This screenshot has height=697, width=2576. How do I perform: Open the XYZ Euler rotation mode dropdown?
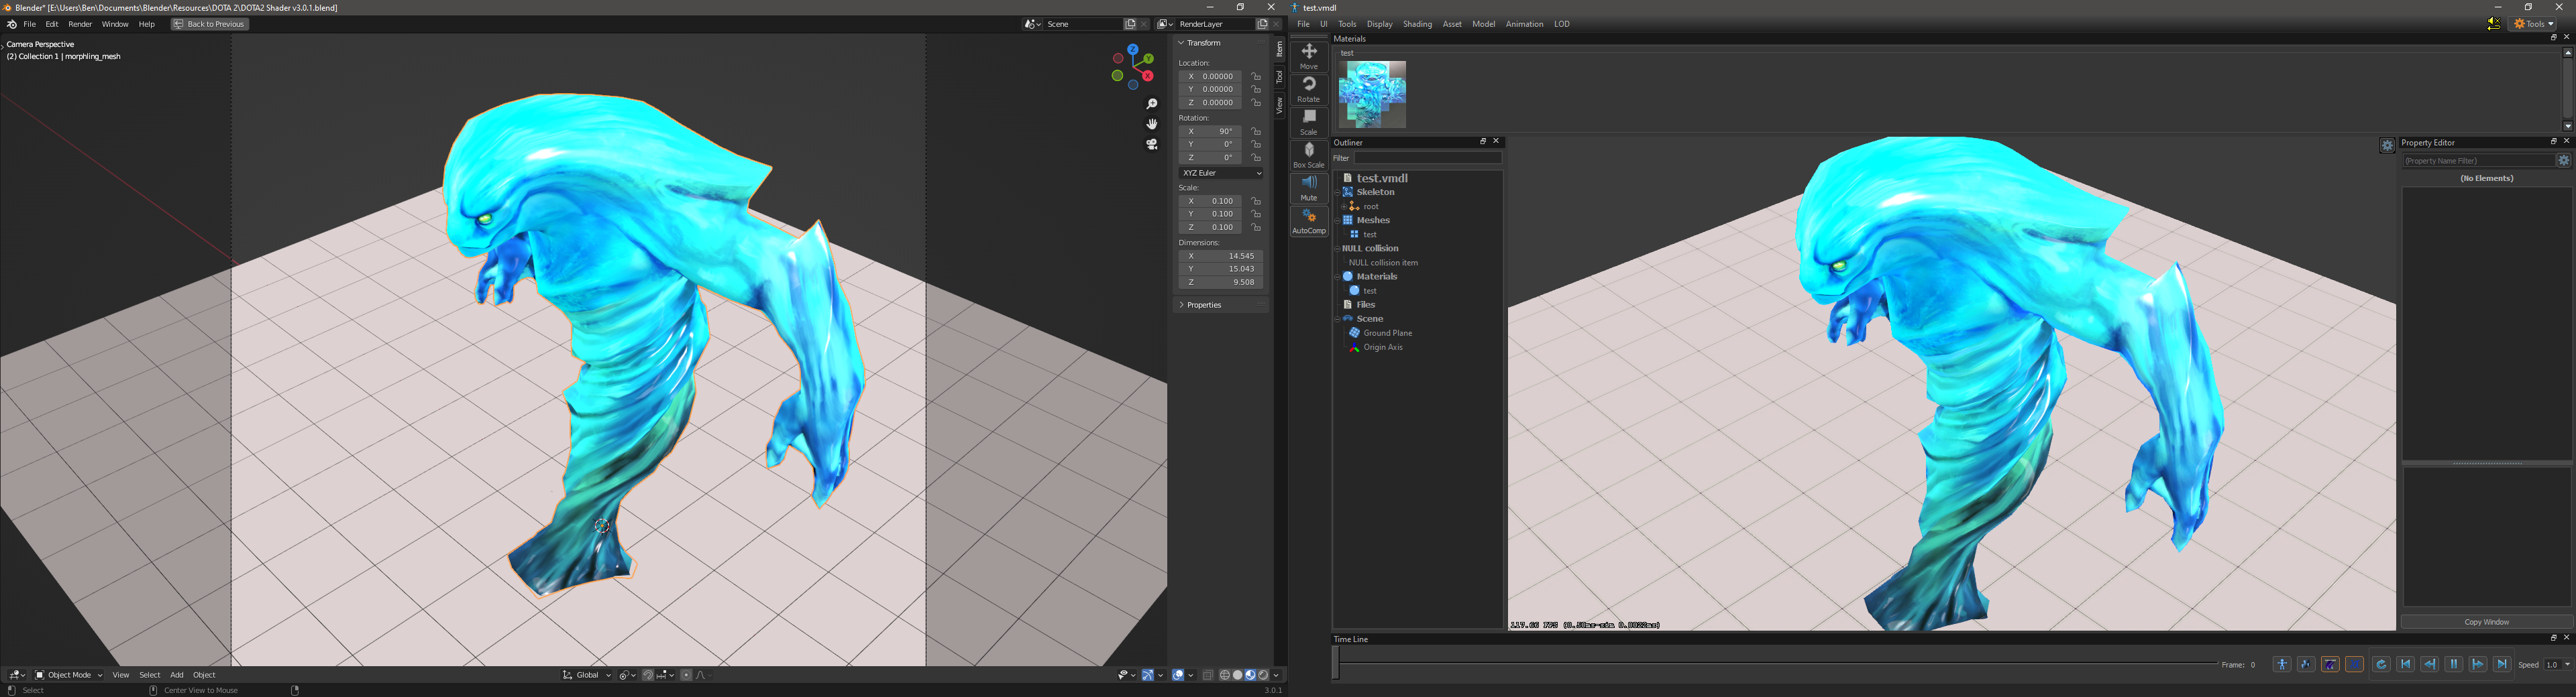[x=1221, y=173]
